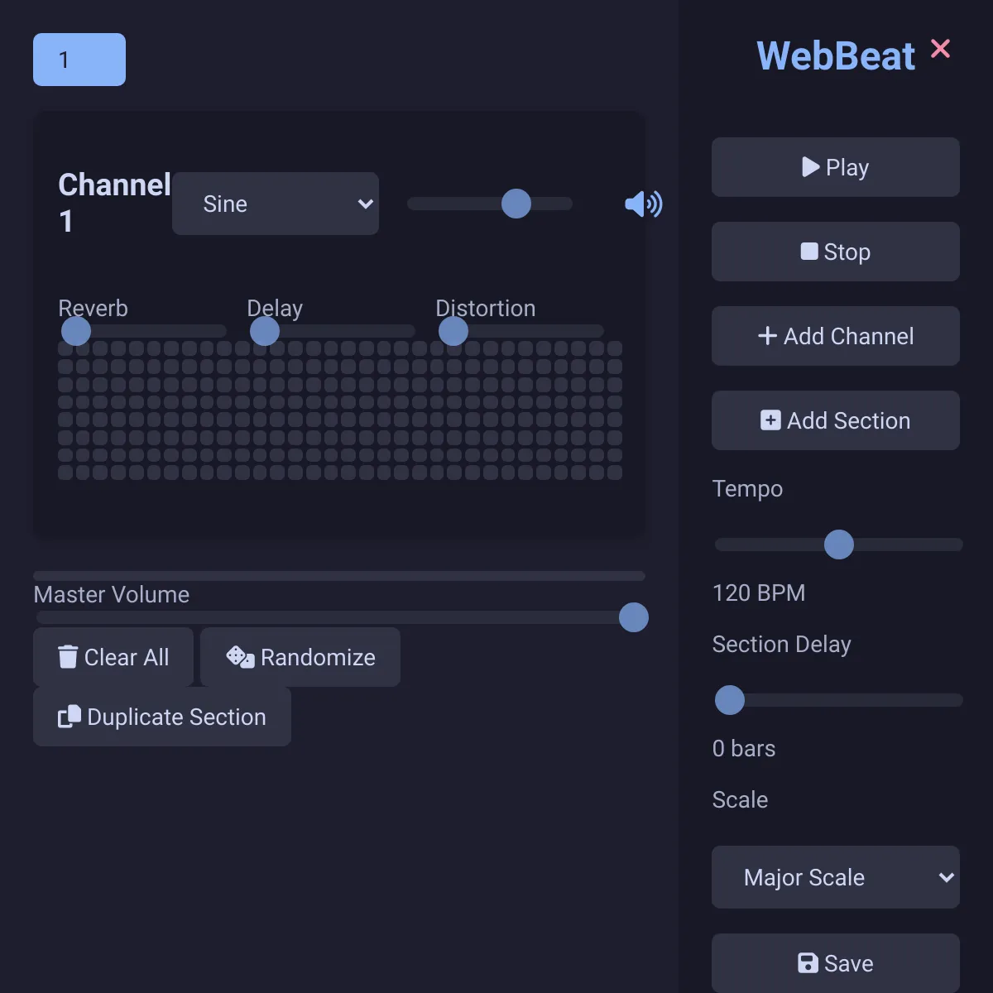Click the Add Section button
This screenshot has height=993, width=993.
pos(836,420)
